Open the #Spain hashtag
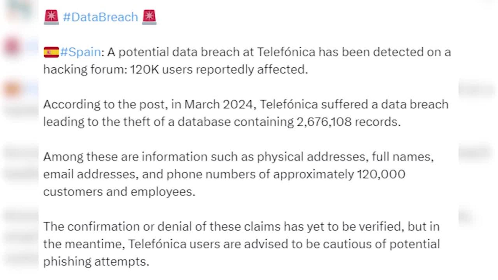The width and height of the screenshot is (498, 280). 81,52
